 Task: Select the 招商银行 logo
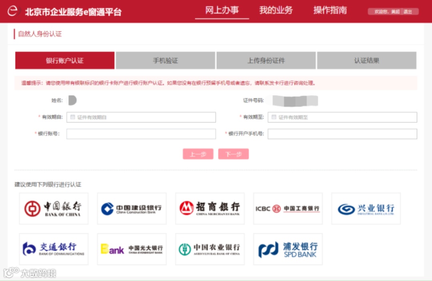coord(210,209)
